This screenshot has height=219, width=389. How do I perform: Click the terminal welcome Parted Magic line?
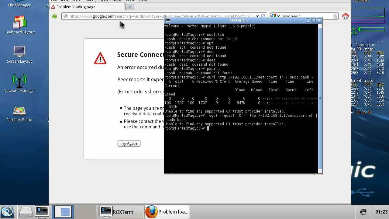pos(210,26)
